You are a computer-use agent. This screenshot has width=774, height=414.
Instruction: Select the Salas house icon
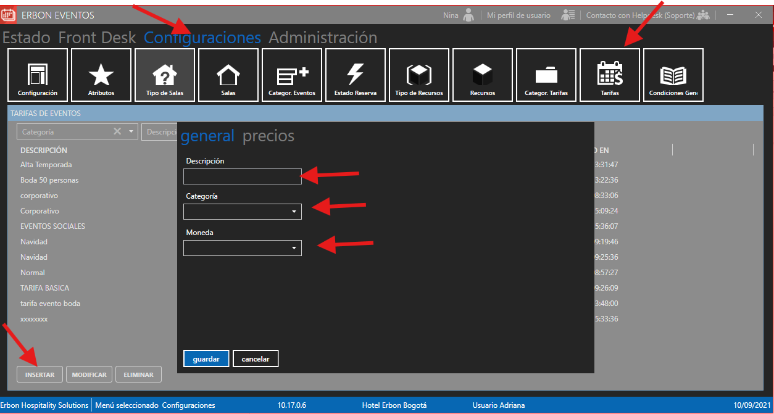coord(228,75)
